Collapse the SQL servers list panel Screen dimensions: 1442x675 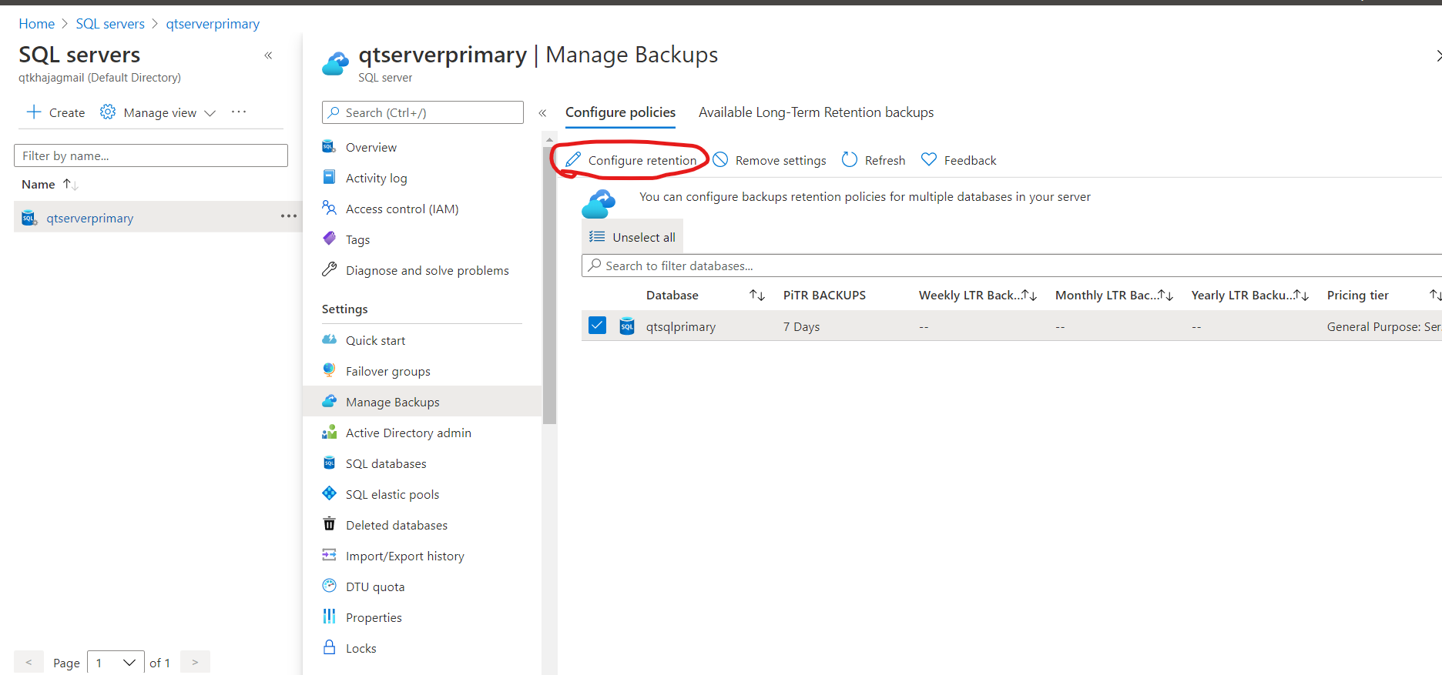pos(268,55)
